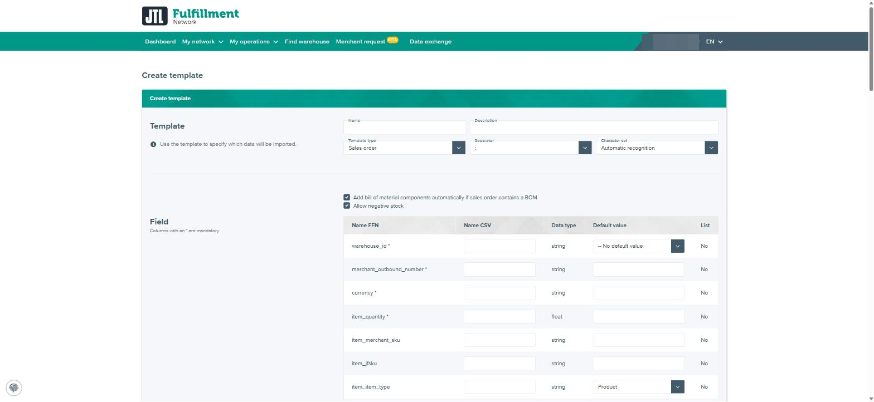Open the Template type dropdown
This screenshot has height=402, width=874.
coord(405,148)
